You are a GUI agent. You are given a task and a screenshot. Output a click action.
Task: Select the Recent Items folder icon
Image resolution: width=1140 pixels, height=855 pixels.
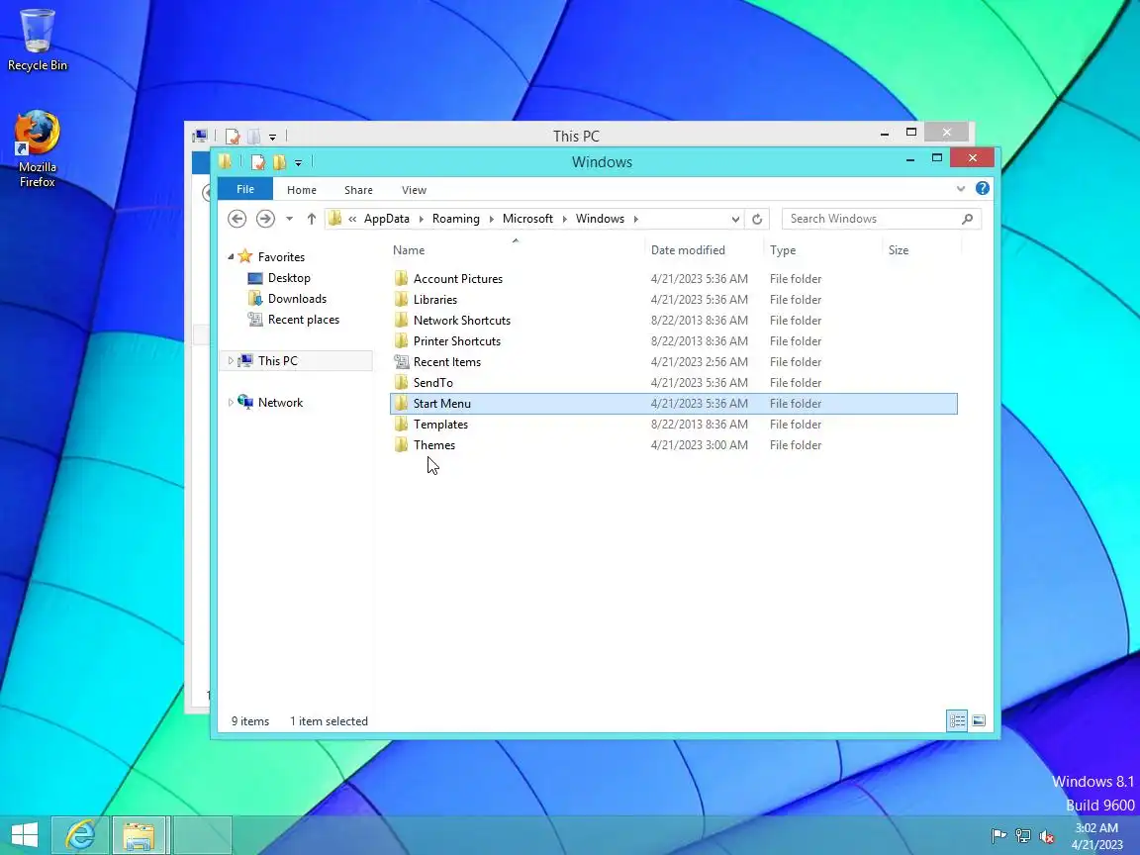tap(402, 361)
